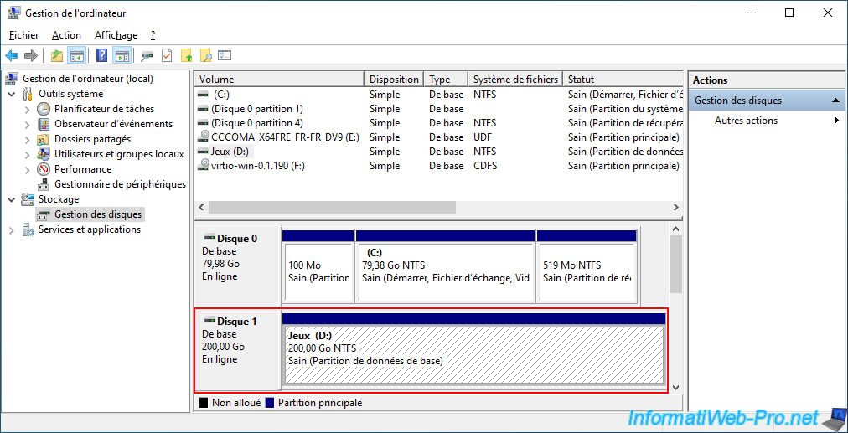Click the Outils système tools icon
This screenshot has width=848, height=433.
pos(28,94)
